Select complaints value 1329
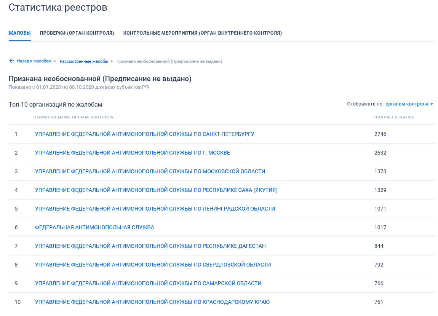This screenshot has height=316, width=438. [380, 190]
